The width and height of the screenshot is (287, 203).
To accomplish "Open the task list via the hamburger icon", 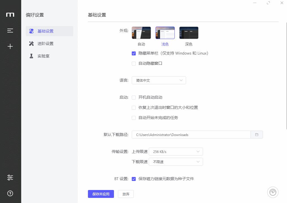I will (10, 31).
